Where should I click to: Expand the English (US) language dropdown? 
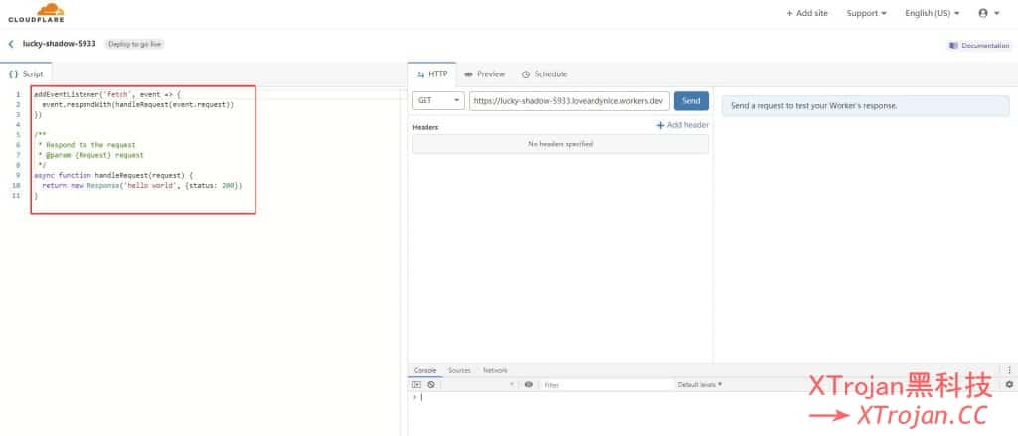932,13
